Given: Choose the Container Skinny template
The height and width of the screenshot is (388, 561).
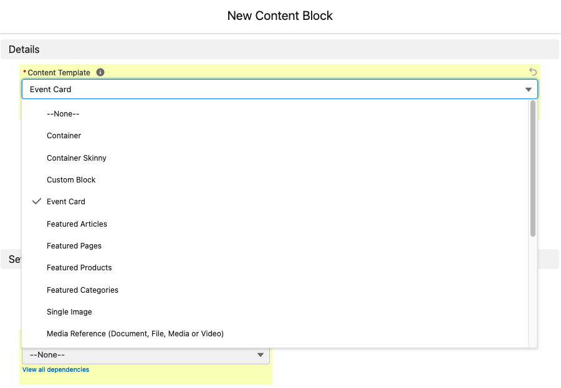Looking at the screenshot, I should [76, 158].
